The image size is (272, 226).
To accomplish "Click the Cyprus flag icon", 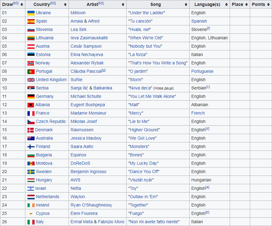I will tap(31, 214).
